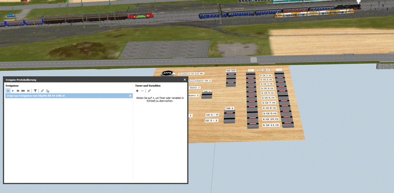This screenshot has height=193, width=394.
Task: Click the 'li Gl 11 re' label
Action: (x=271, y=125)
